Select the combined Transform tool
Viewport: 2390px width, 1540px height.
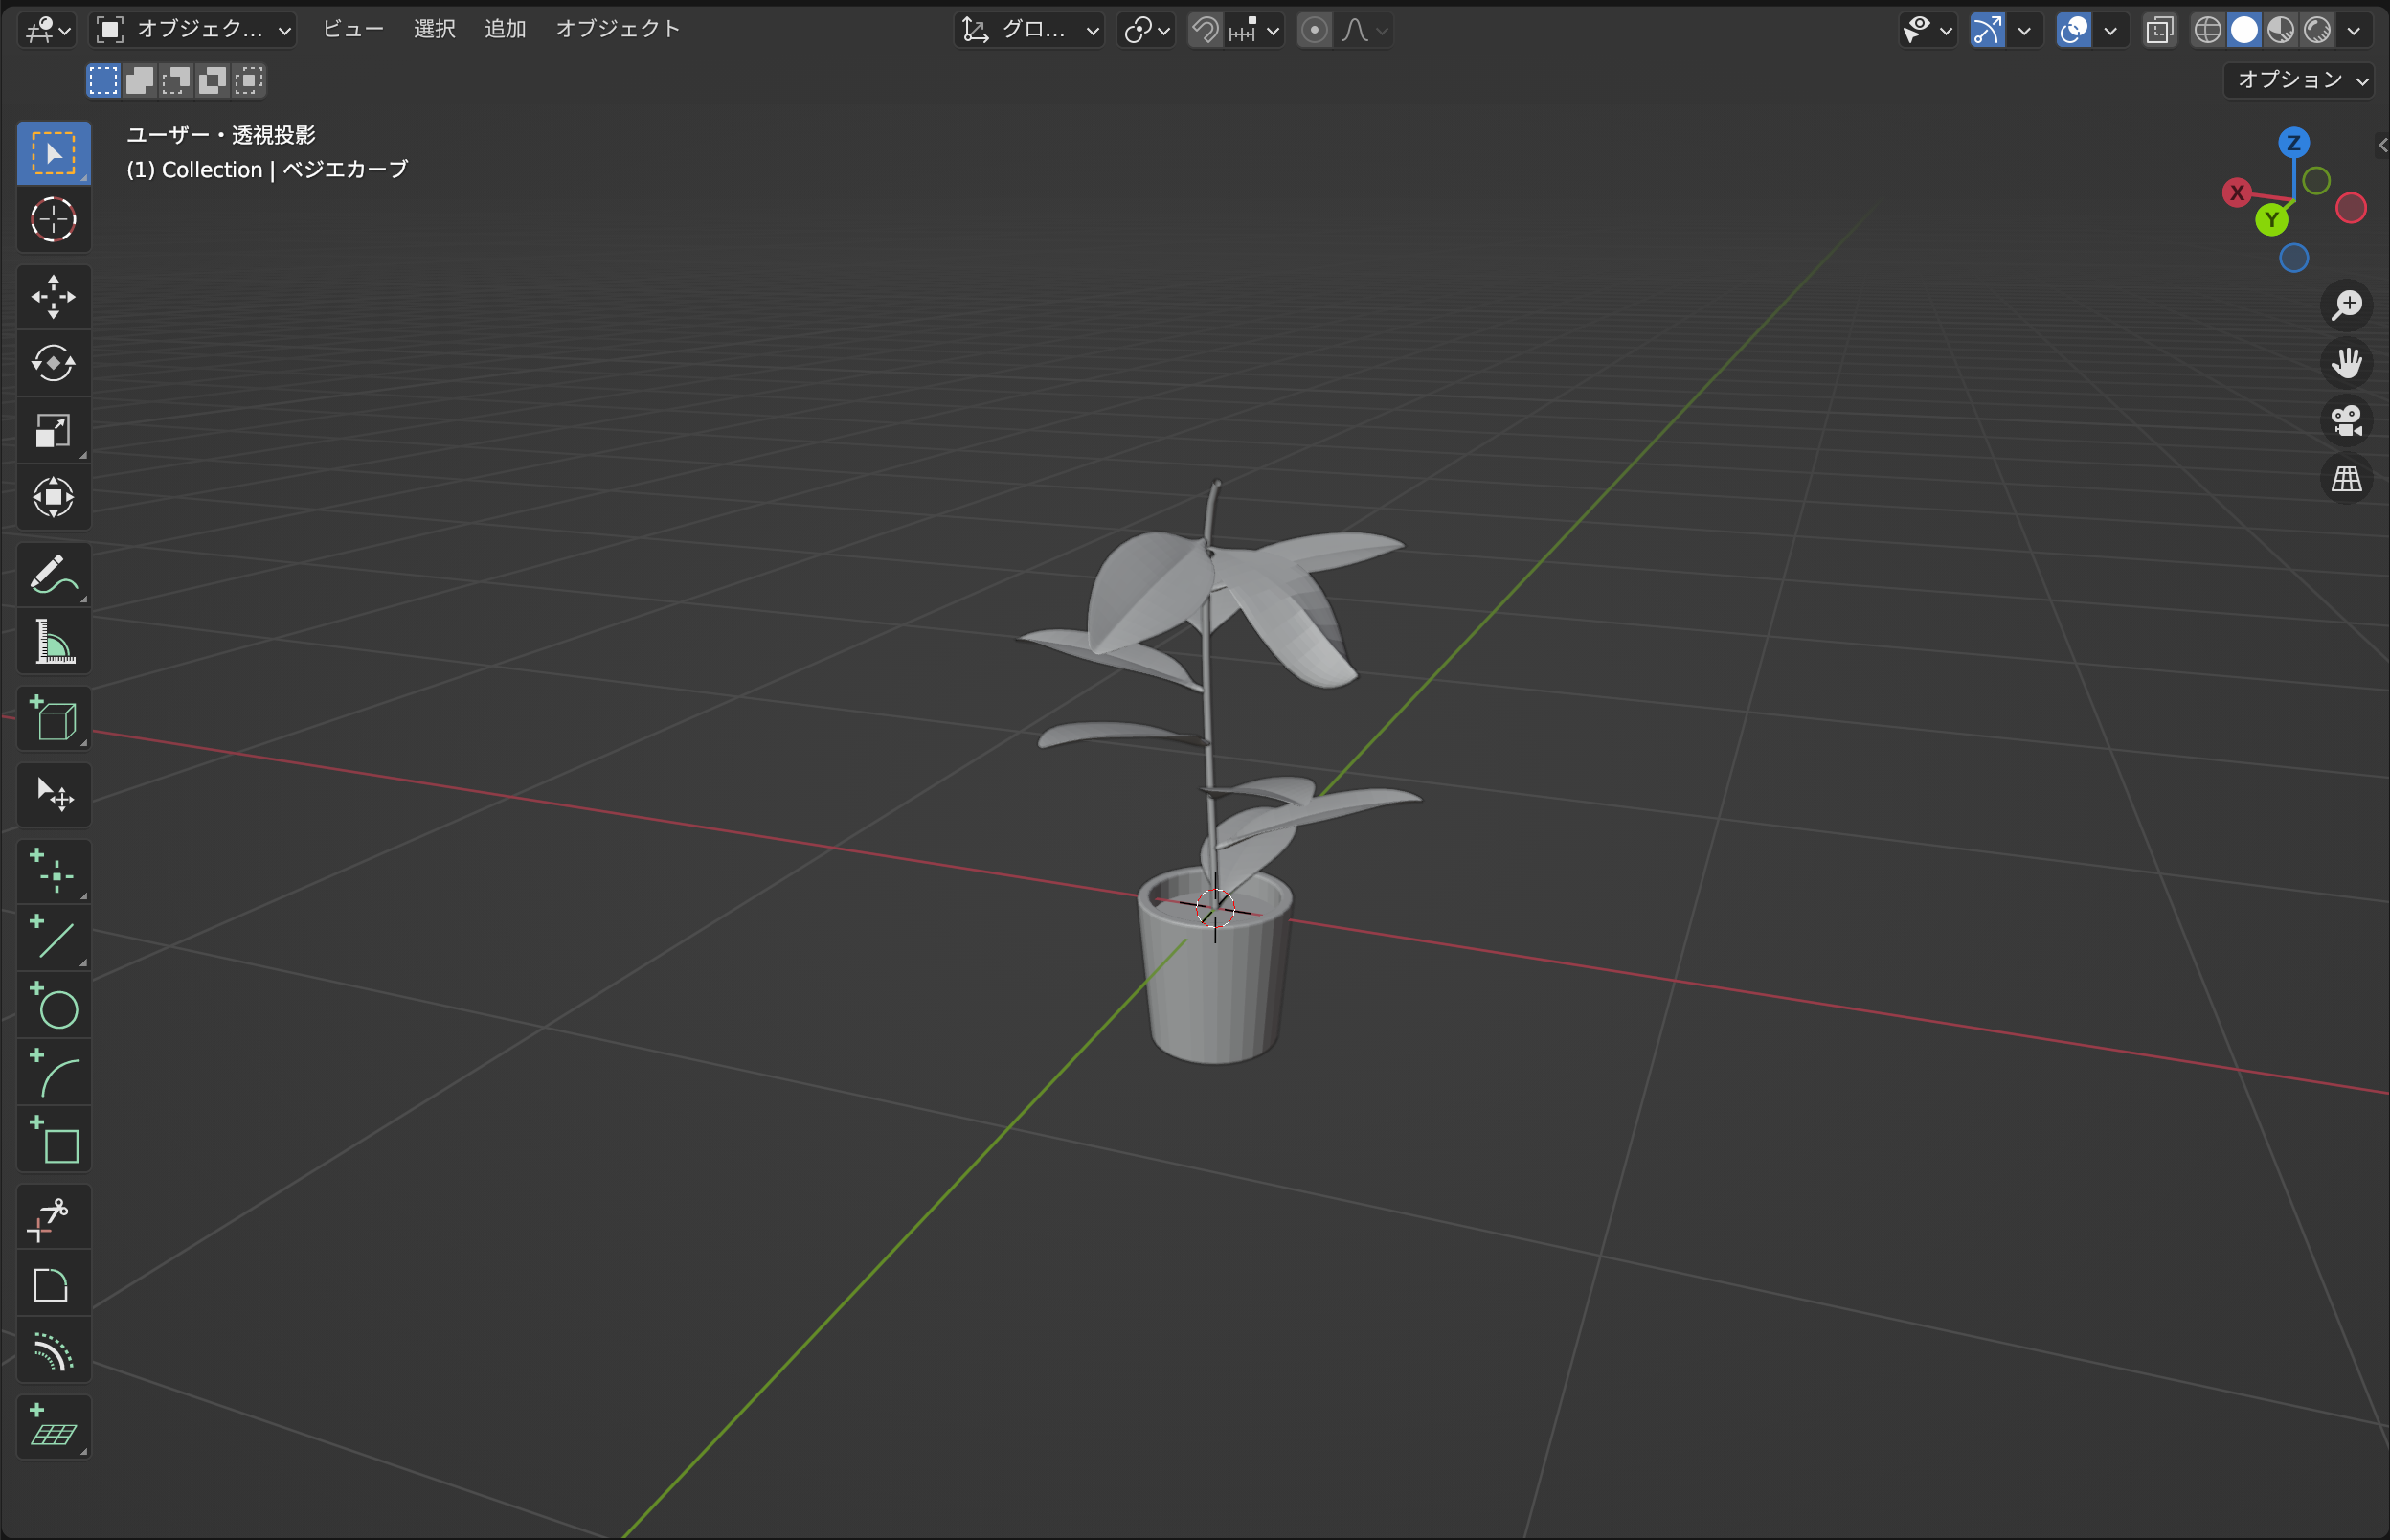(x=54, y=497)
